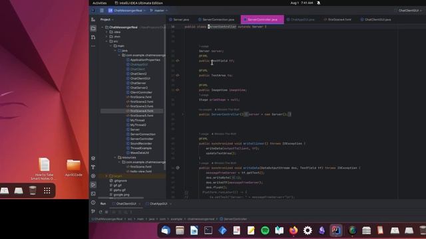Open the Run tool window play icon
This screenshot has height=239, width=426.
[x=93, y=185]
